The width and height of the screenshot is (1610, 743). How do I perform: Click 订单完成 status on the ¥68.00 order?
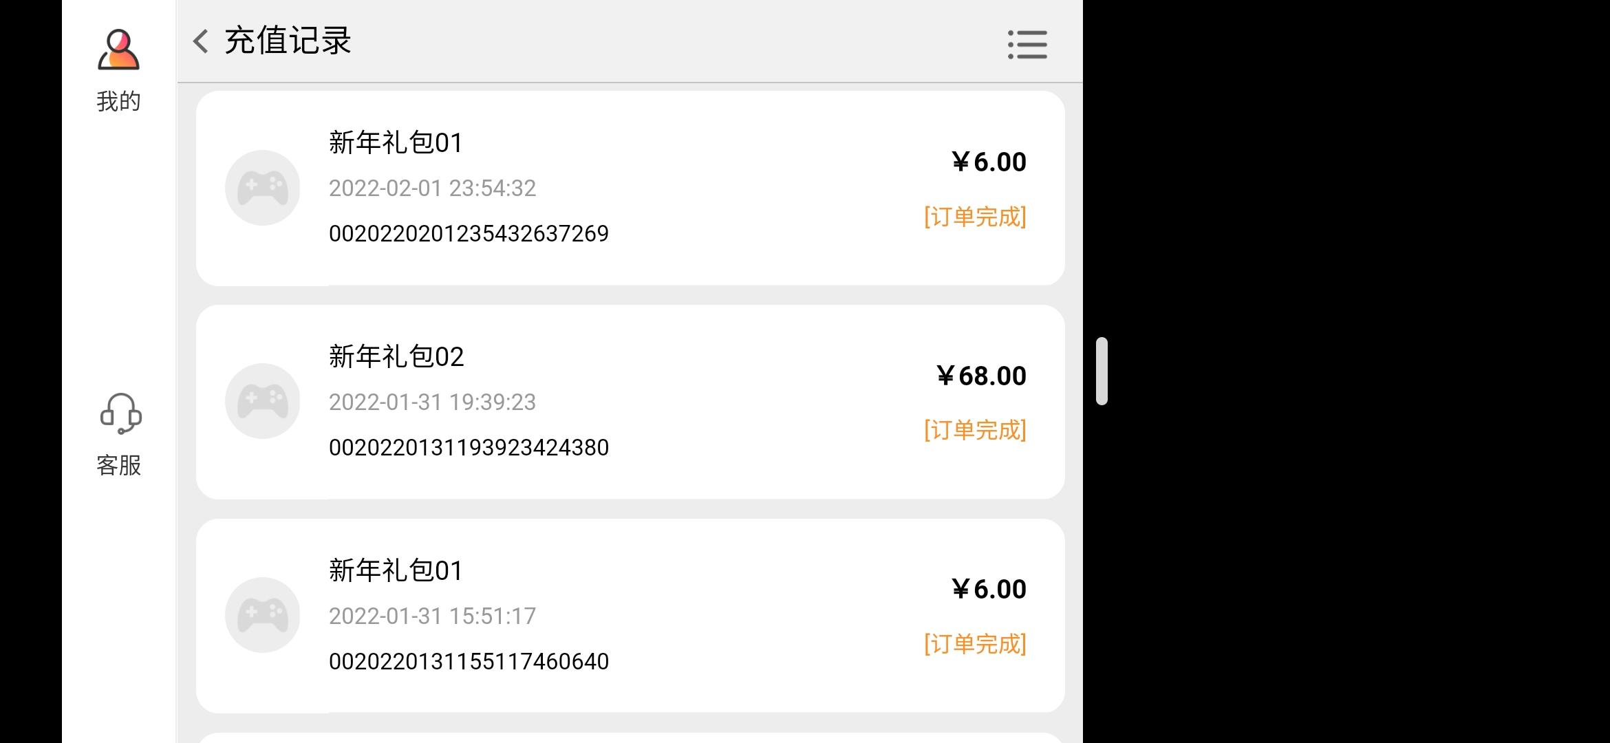975,430
